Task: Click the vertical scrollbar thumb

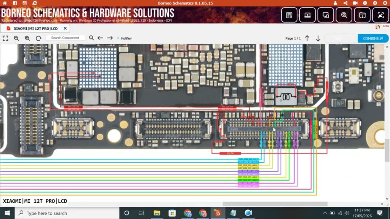Action: (387, 151)
